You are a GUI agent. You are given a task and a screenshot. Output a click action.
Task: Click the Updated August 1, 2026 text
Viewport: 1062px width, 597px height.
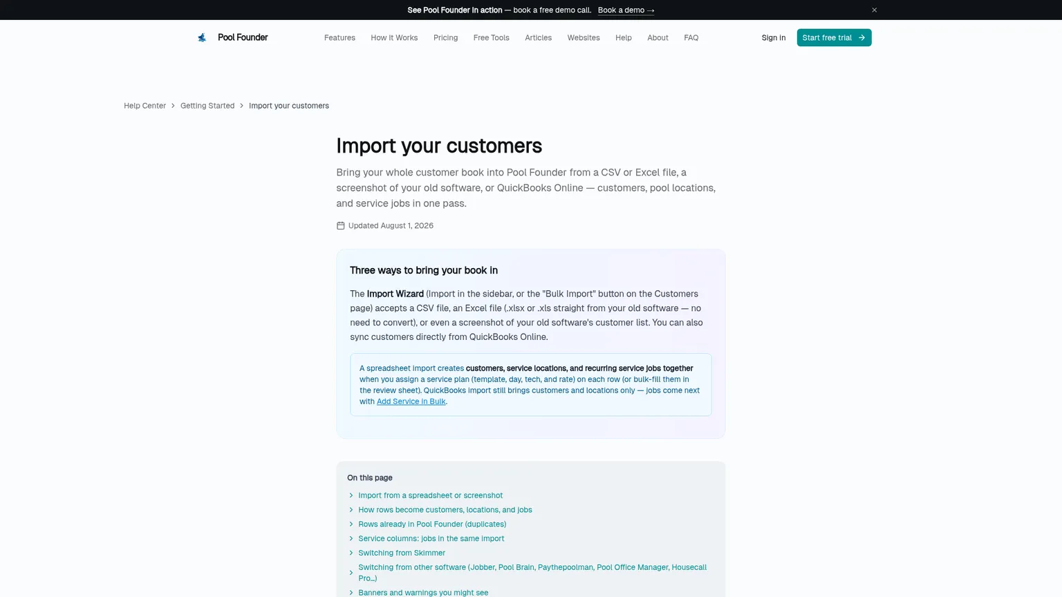tap(391, 226)
